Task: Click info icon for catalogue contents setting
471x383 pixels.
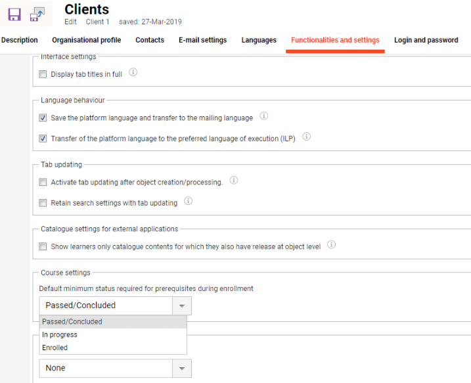Action: pos(331,245)
